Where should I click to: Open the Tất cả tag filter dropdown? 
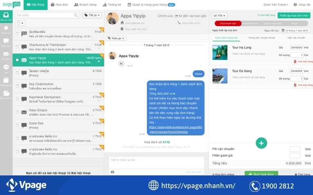[x=92, y=15]
